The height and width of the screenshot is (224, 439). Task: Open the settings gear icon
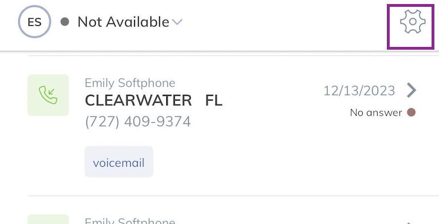413,22
